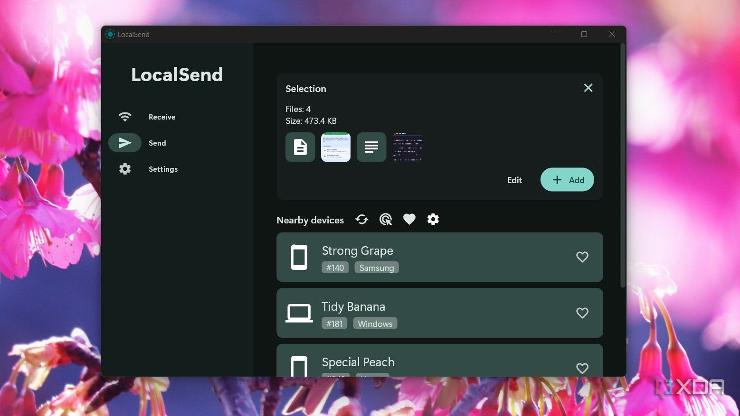This screenshot has height=416, width=740.
Task: Select the green-topped screenshot thumbnail
Action: click(336, 147)
